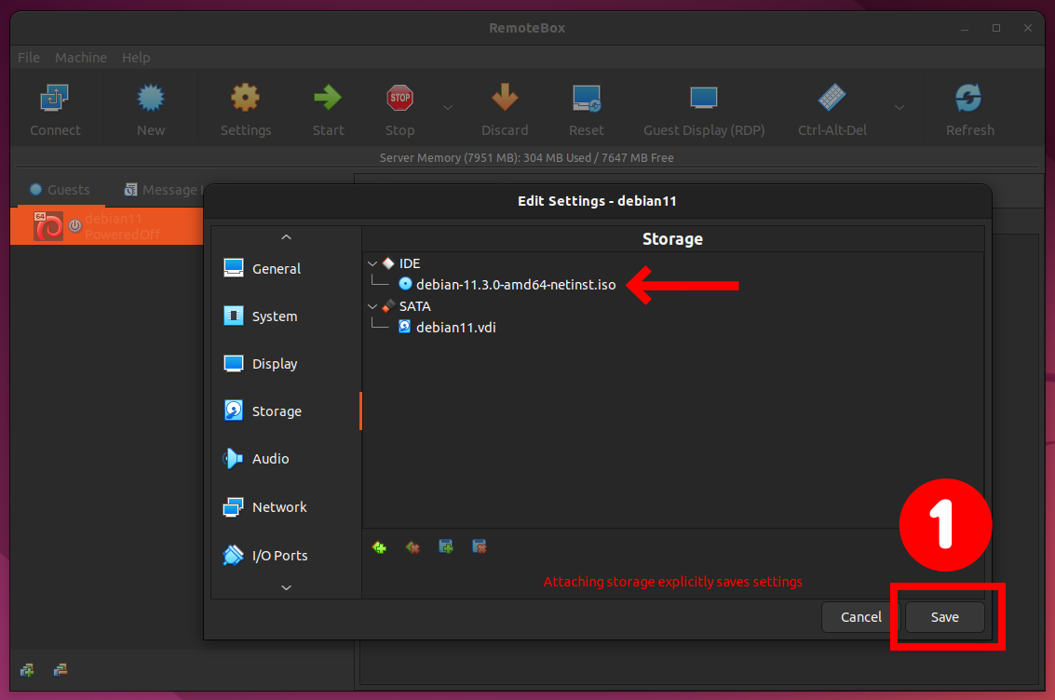The width and height of the screenshot is (1055, 700).
Task: Close the RemoteBox window
Action: point(1028,28)
